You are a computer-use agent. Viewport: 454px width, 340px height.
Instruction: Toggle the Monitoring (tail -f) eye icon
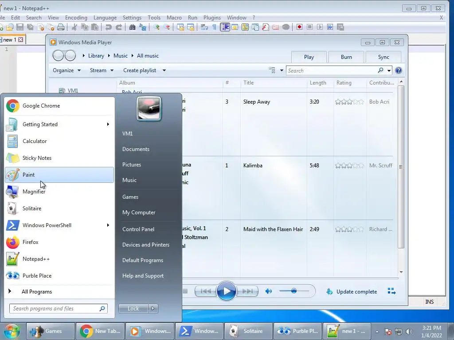click(286, 27)
